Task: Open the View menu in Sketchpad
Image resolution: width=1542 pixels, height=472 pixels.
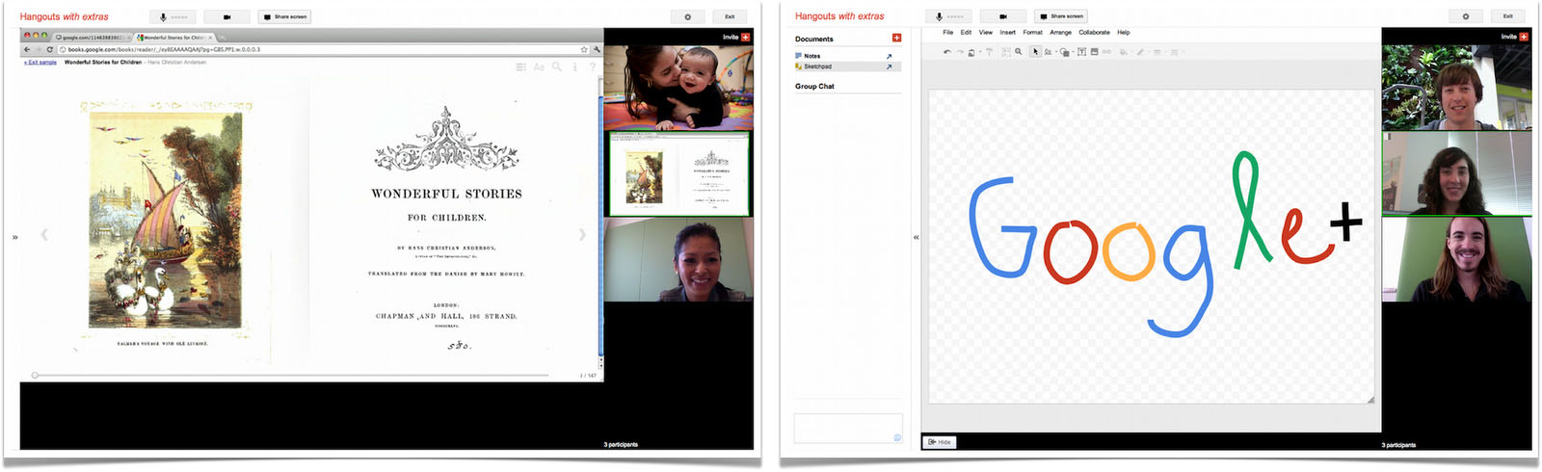Action: [986, 32]
